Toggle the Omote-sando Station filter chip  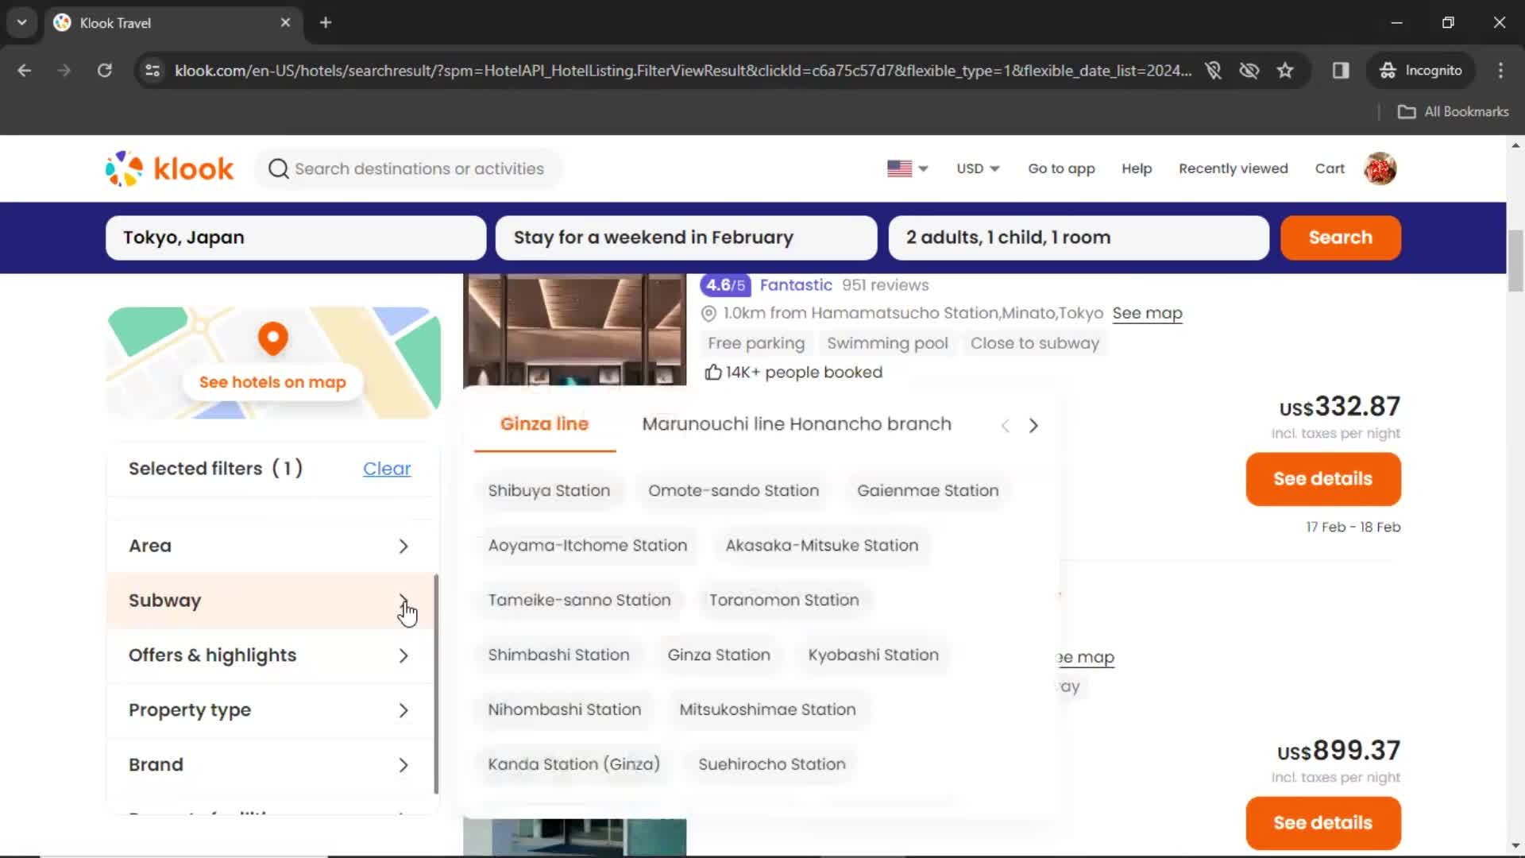click(733, 491)
